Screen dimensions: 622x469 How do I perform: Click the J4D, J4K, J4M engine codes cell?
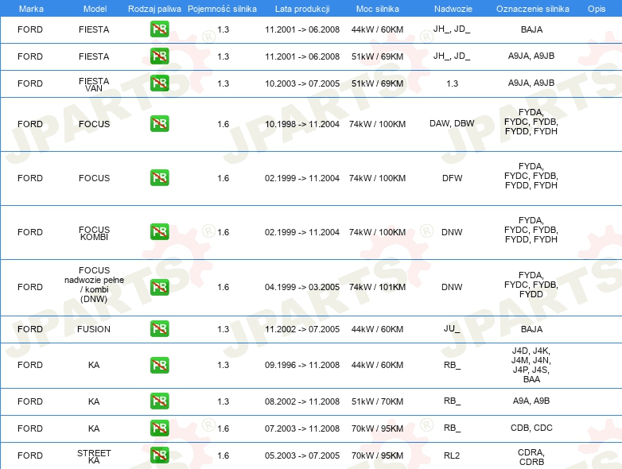pyautogui.click(x=531, y=365)
